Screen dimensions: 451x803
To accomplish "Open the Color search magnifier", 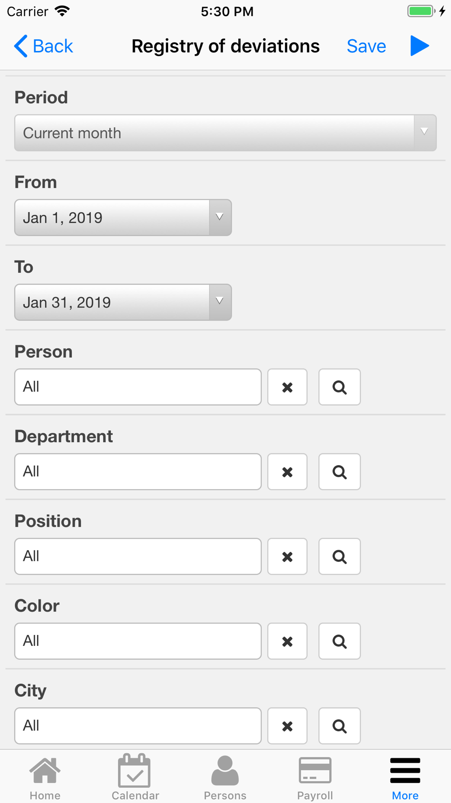I will coord(340,641).
